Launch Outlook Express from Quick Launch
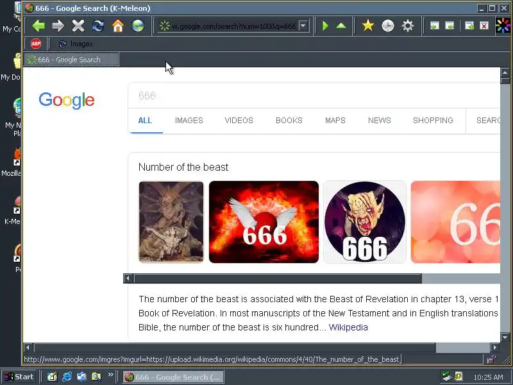 [81, 377]
